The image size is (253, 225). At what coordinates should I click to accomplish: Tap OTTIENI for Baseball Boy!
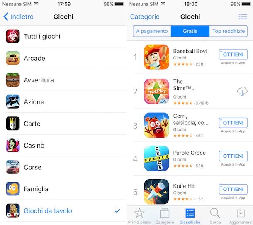(x=233, y=54)
